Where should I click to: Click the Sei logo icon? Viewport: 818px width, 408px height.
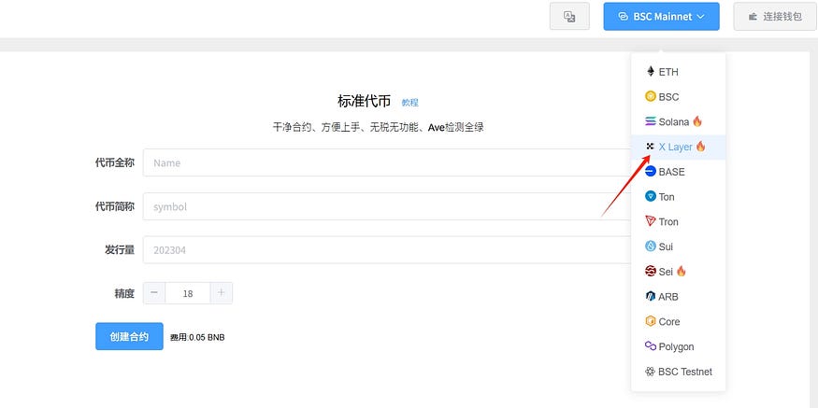(x=650, y=271)
